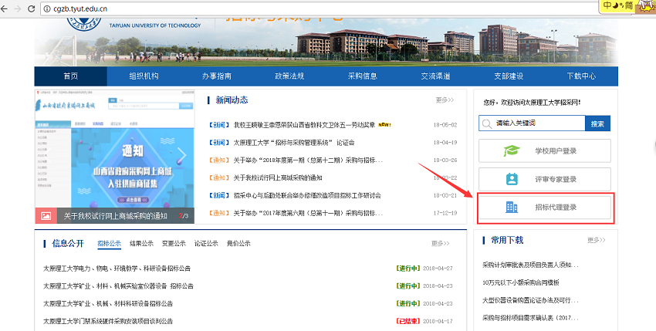This screenshot has height=331, width=656.
Task: Open notice about 2017年度第六期 training
Action: (308, 214)
